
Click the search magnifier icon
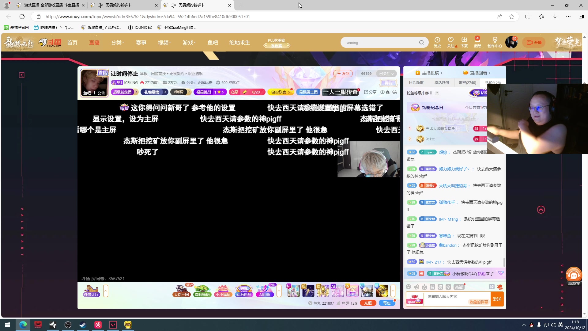(x=422, y=43)
